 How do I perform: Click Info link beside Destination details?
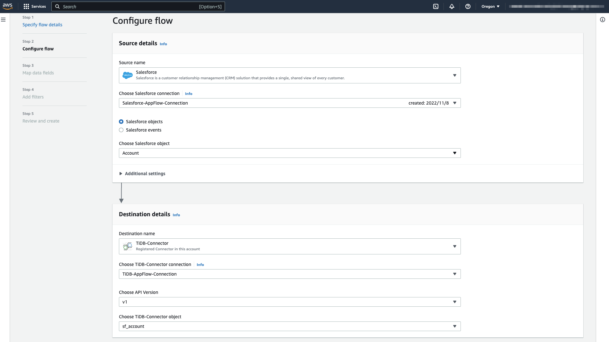pos(176,215)
